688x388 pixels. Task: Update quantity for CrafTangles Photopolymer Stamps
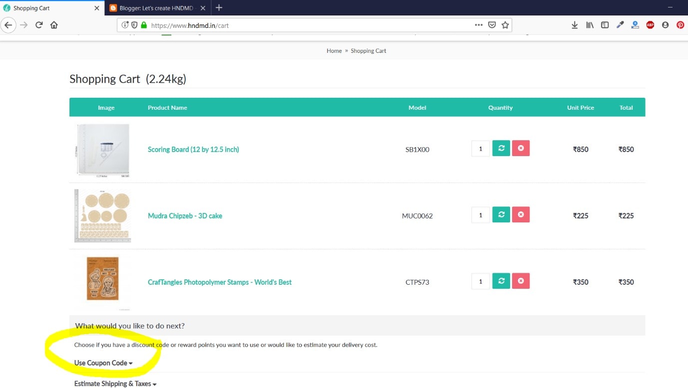click(x=501, y=281)
